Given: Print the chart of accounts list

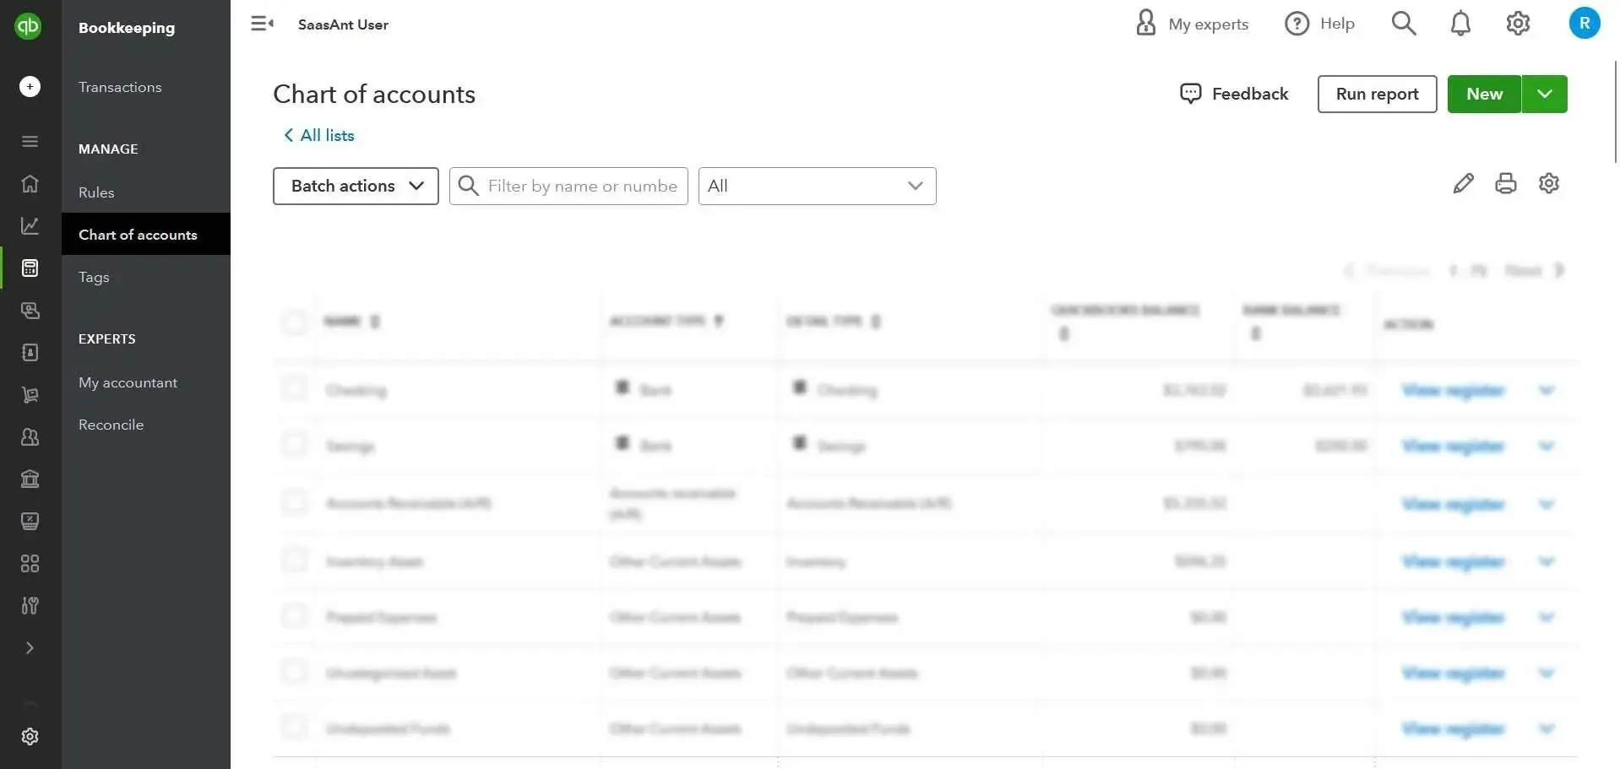Looking at the screenshot, I should (1505, 183).
